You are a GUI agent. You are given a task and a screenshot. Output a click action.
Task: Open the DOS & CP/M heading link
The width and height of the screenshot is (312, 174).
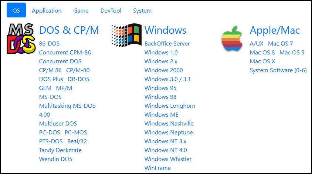69,30
